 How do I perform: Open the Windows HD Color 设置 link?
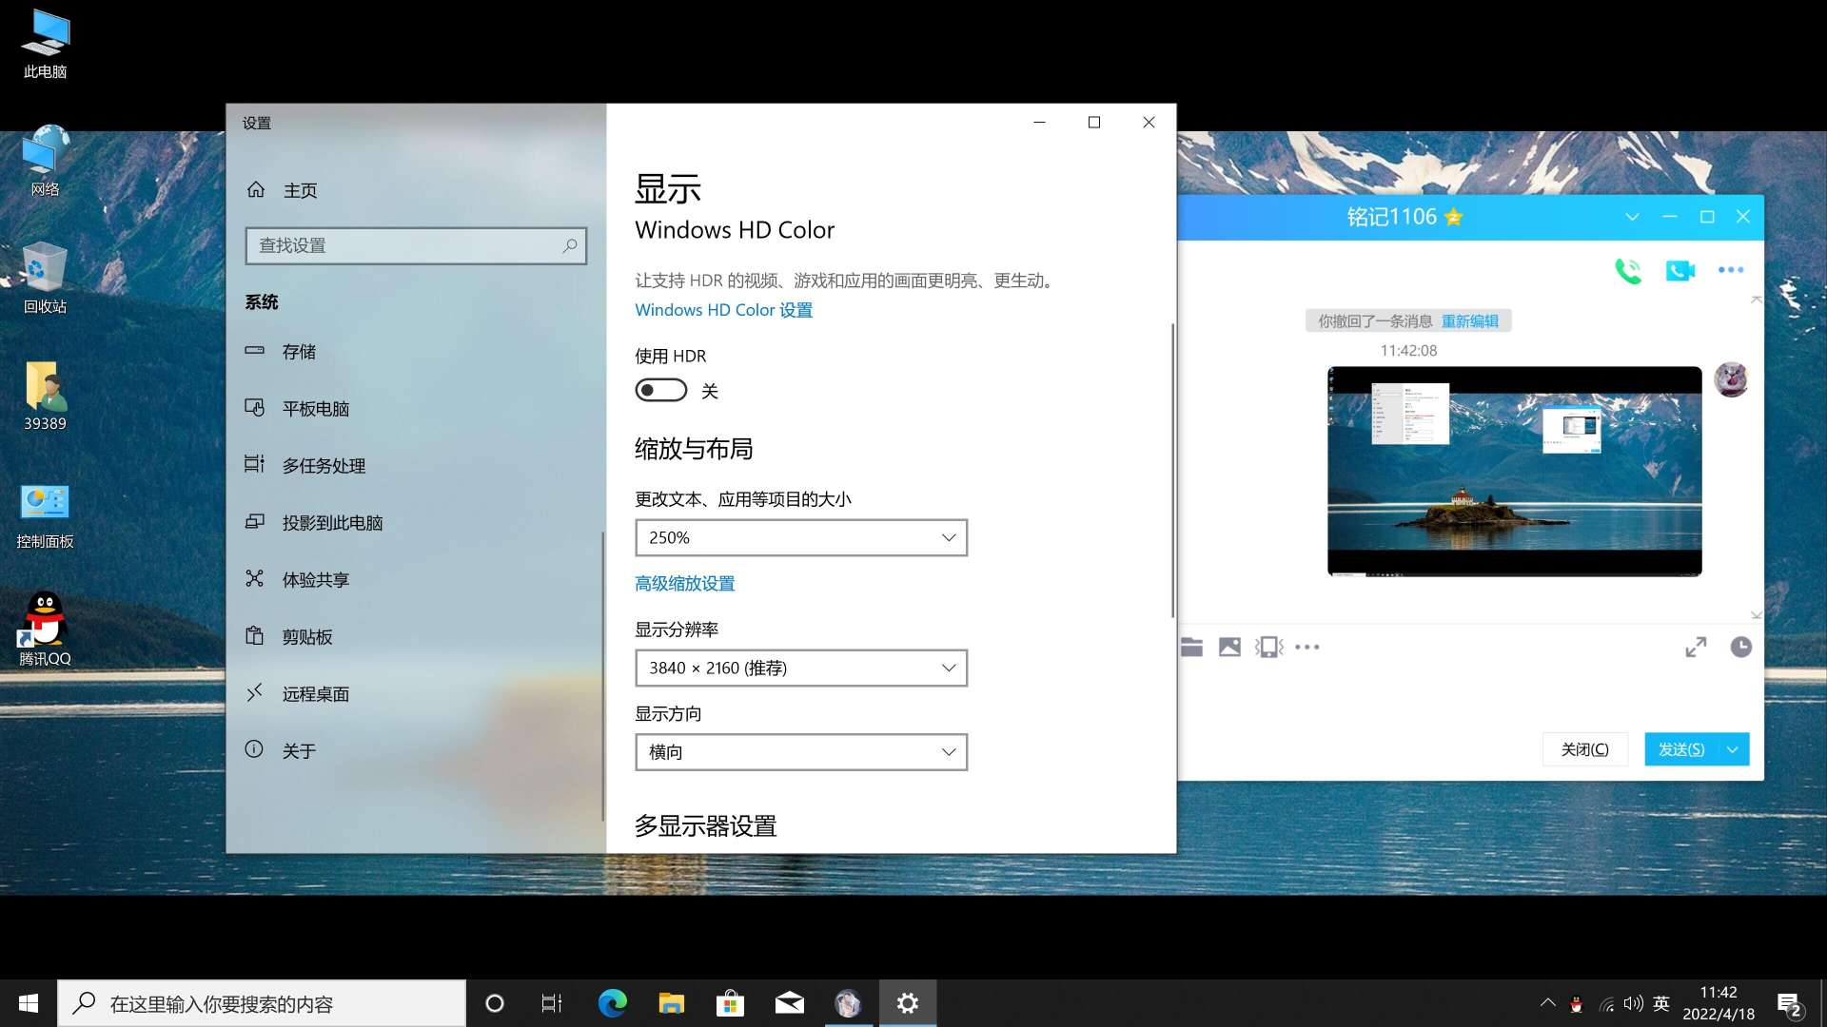(x=722, y=310)
